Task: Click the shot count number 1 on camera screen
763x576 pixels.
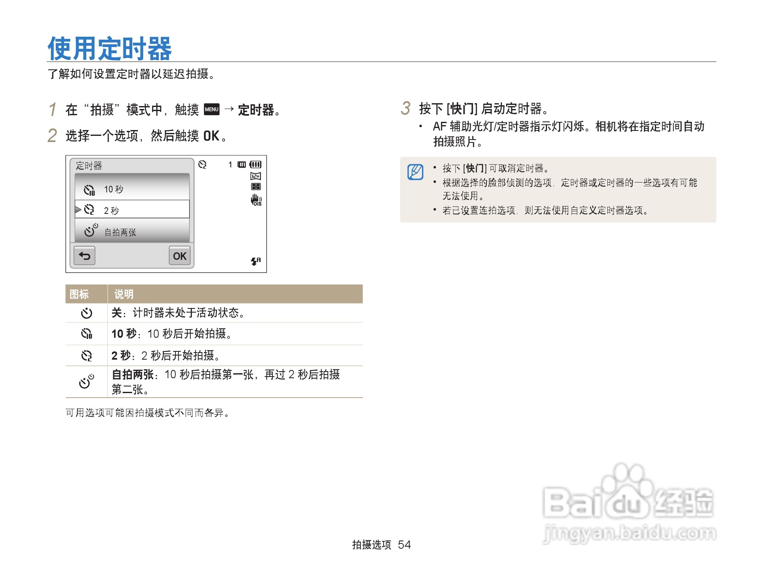Action: pos(230,165)
